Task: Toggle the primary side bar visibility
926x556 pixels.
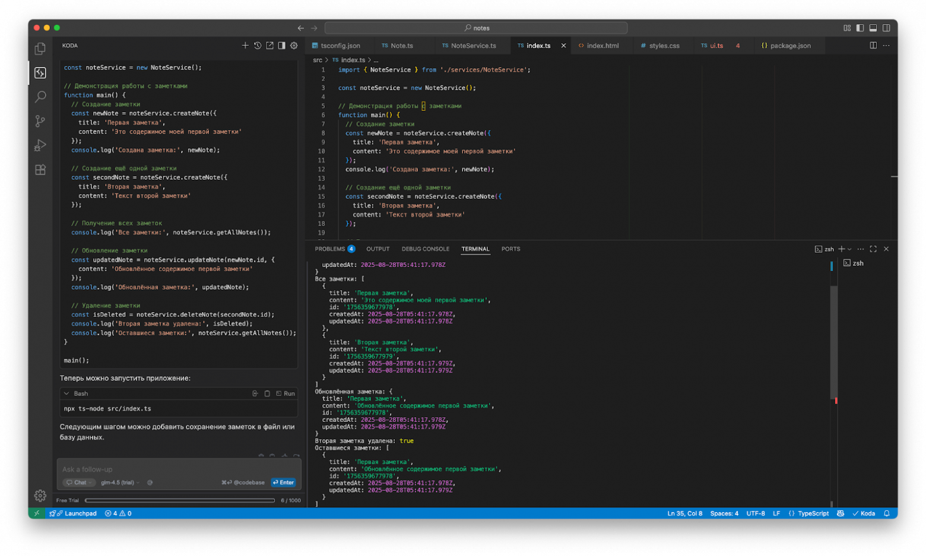Action: tap(860, 28)
